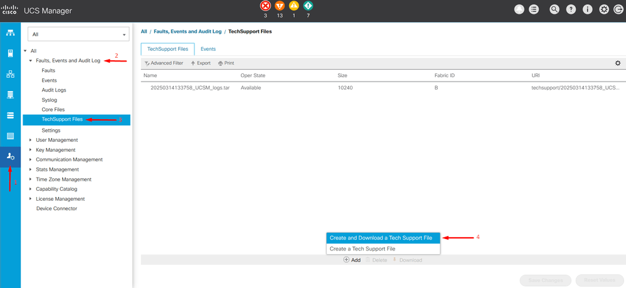This screenshot has width=626, height=288.
Task: Sort by the Fabric ID column header
Action: [444, 75]
